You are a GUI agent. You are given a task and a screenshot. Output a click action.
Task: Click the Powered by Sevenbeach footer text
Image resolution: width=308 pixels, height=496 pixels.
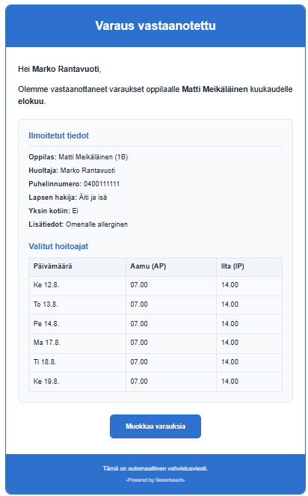click(x=155, y=480)
